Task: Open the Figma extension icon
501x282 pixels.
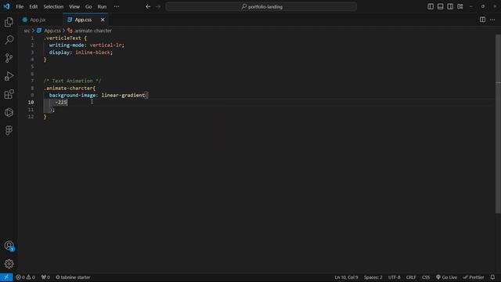Action: coord(9,130)
